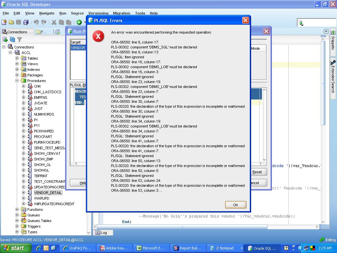Click the editor horizontal scrollbar

click(x=182, y=227)
